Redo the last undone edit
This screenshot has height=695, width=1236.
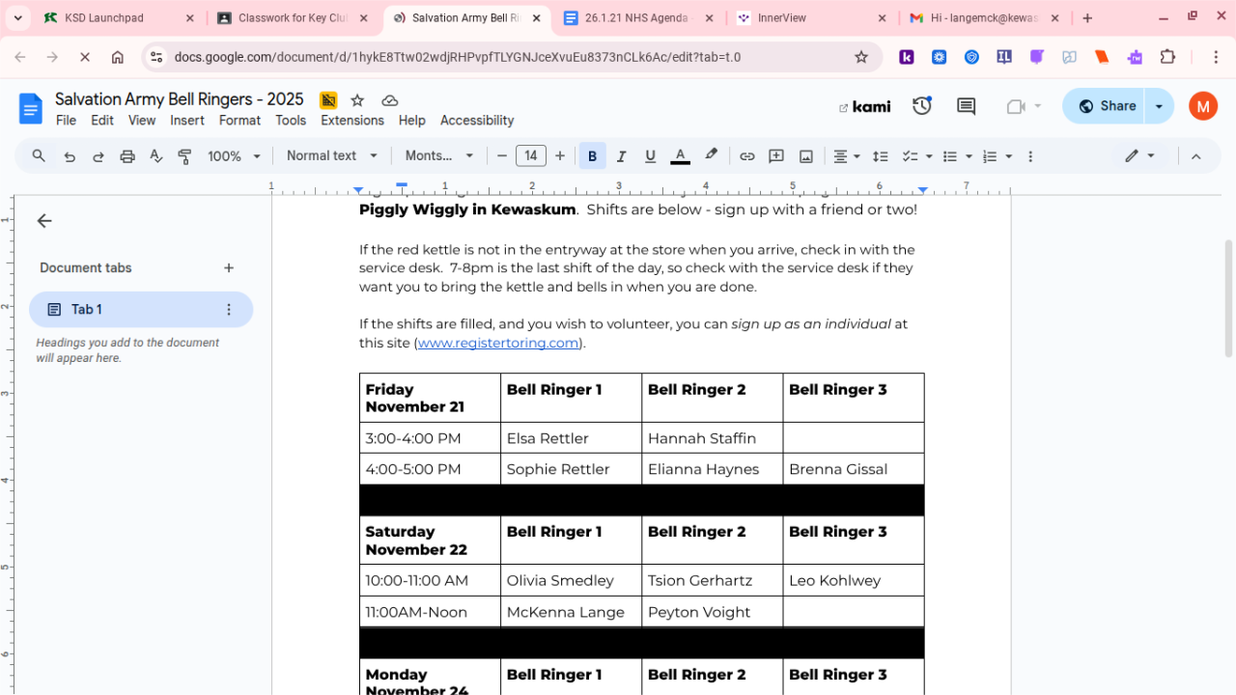[x=98, y=156]
